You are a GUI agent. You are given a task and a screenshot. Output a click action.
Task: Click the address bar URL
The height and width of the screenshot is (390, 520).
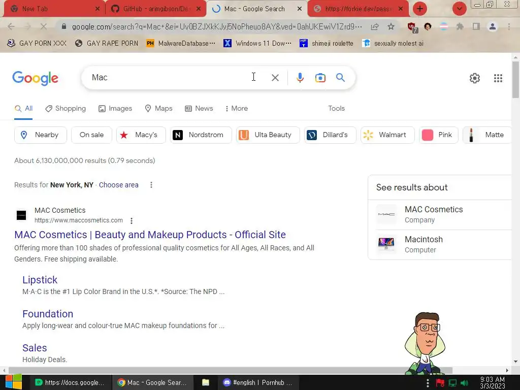pos(217,26)
